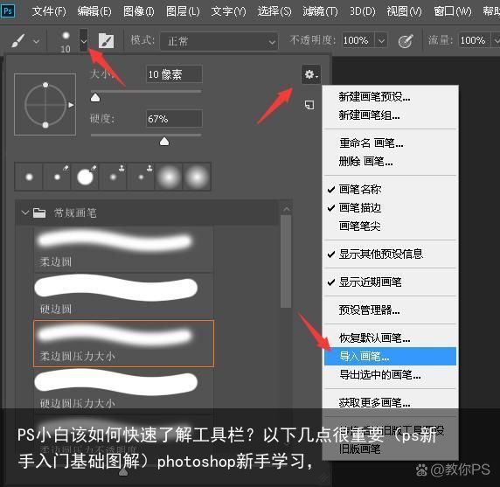Click the brush angle roundness preview
Viewport: 500px width, 487px height.
(x=45, y=105)
